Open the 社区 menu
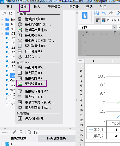The width and height of the screenshot is (120, 146). (x=103, y=7)
